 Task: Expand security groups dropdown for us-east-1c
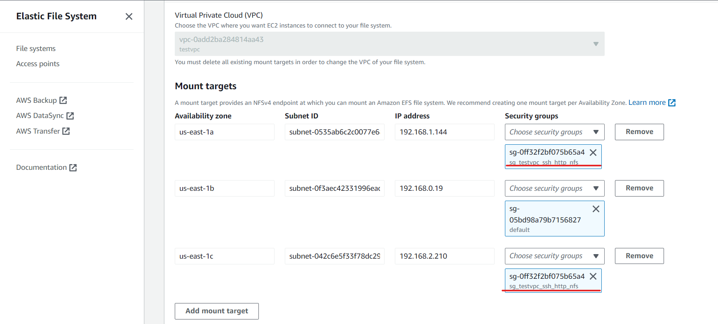coord(554,256)
